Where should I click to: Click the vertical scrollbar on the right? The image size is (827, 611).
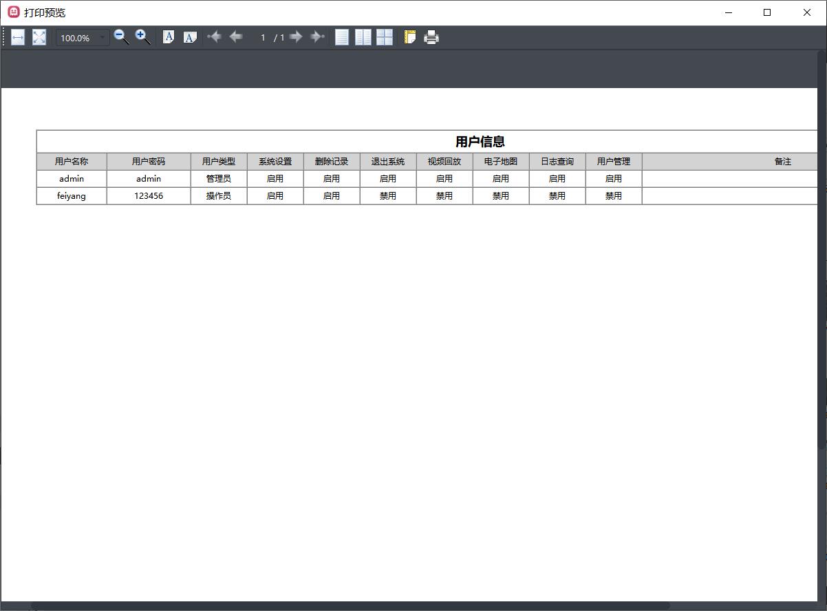[x=821, y=275]
